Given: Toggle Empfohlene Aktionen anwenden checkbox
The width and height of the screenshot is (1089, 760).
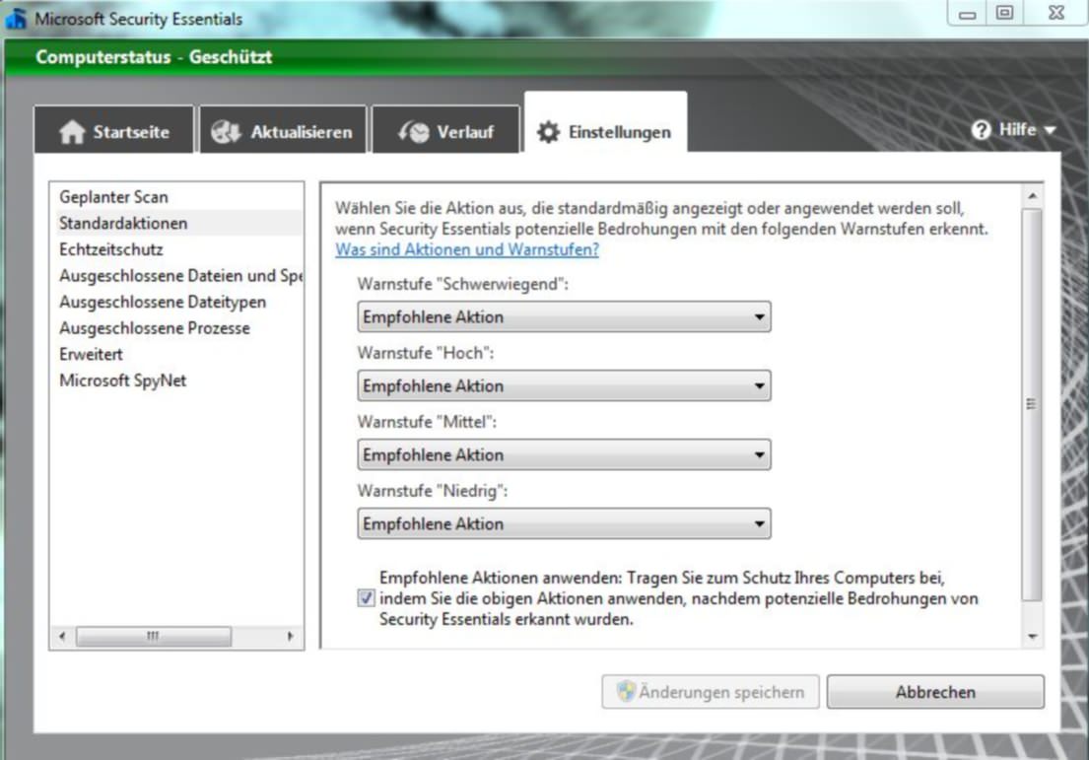Looking at the screenshot, I should [x=366, y=598].
